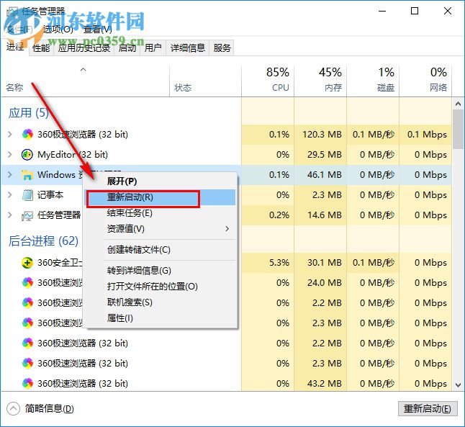Click the scrollbar down arrow
The image size is (465, 427).
tap(459, 385)
